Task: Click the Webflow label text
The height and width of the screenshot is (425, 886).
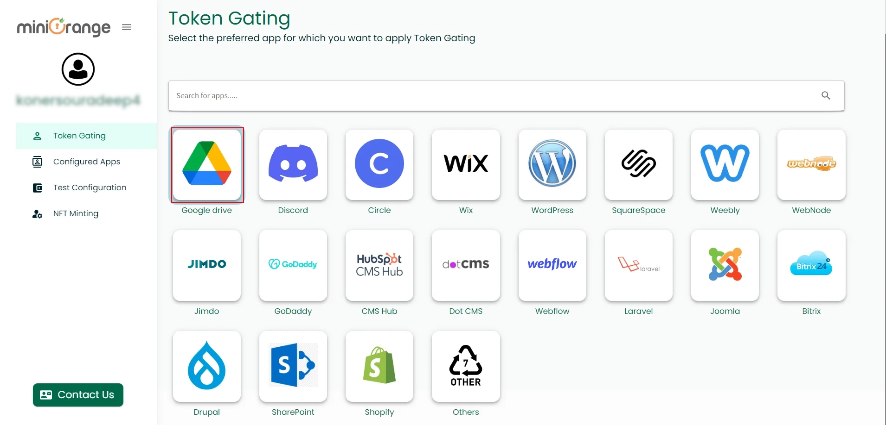Action: [x=552, y=311]
